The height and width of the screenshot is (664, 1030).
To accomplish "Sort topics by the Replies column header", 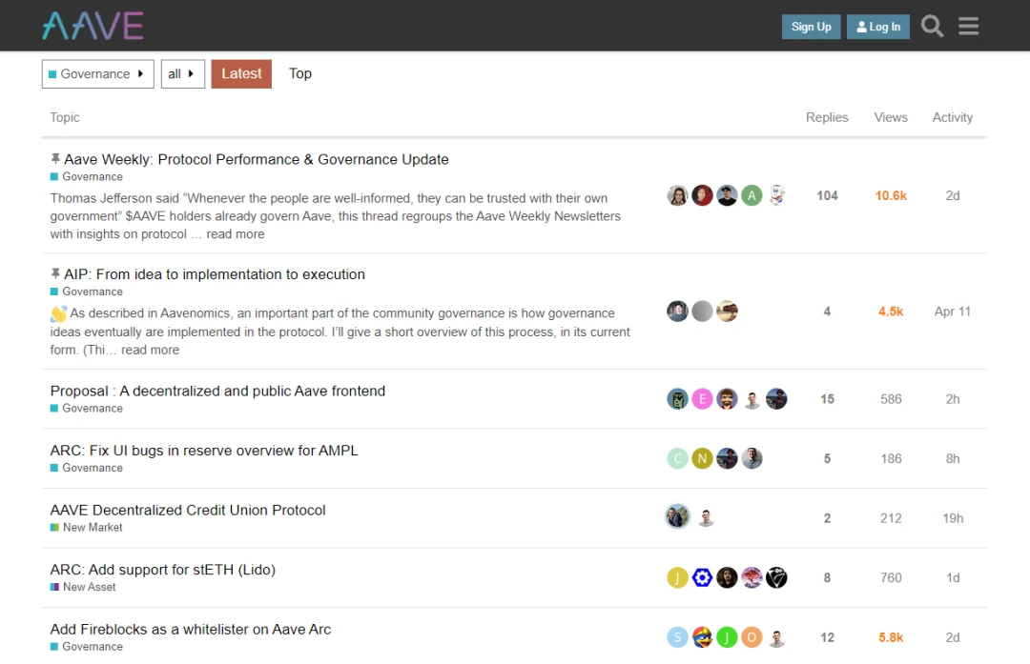I will pos(827,117).
